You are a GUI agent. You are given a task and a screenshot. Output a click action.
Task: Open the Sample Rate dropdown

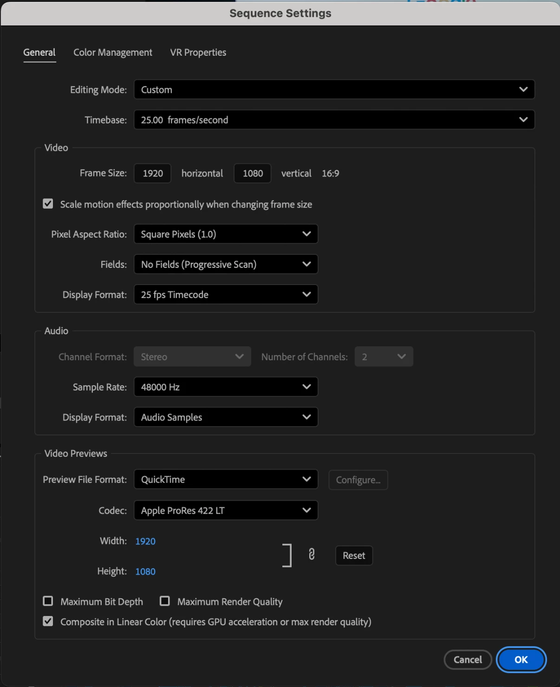[x=226, y=387]
